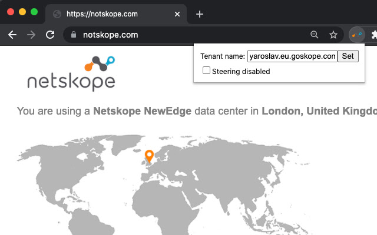Image resolution: width=377 pixels, height=235 pixels.
Task: Click the Netskope logo on the page
Action: coord(71,74)
